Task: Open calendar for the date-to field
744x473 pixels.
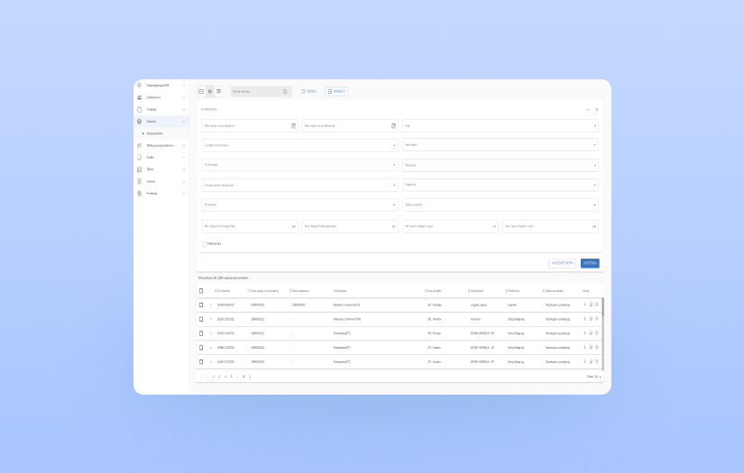Action: (x=393, y=125)
